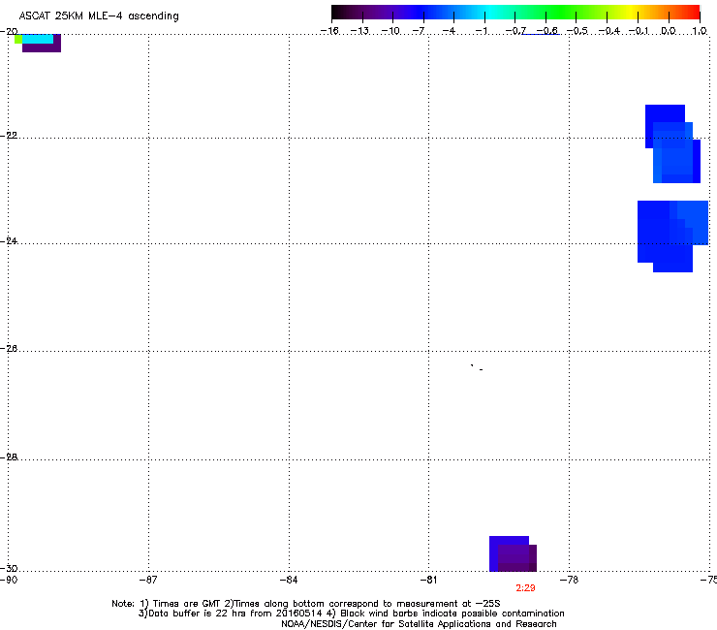Click the color bar label '0.0'

coord(669,31)
